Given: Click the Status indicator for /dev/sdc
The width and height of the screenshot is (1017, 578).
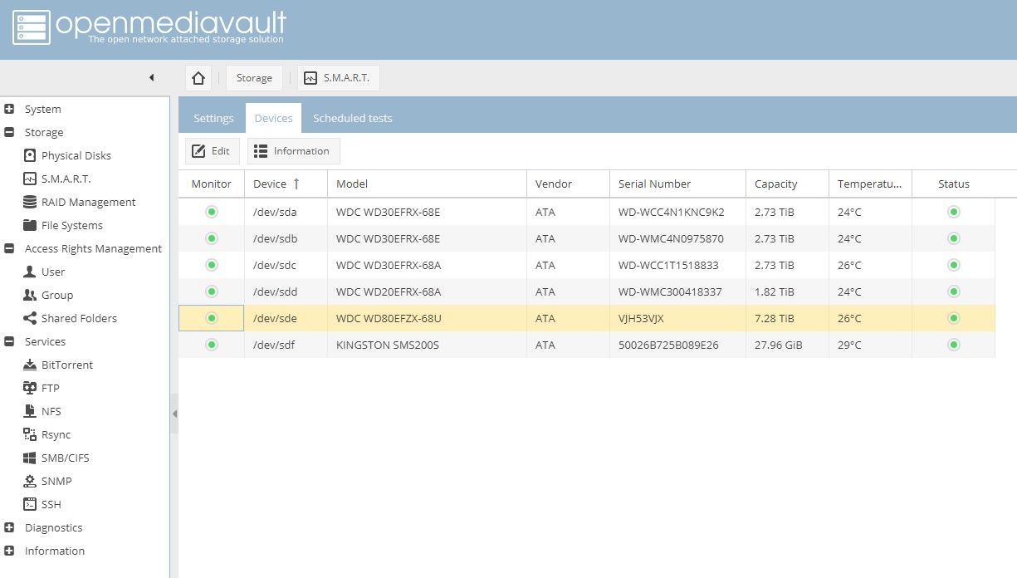Looking at the screenshot, I should click(953, 265).
